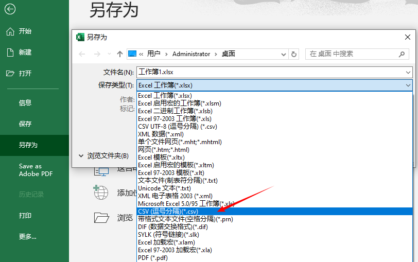Open the file name history dropdown

[x=408, y=72]
